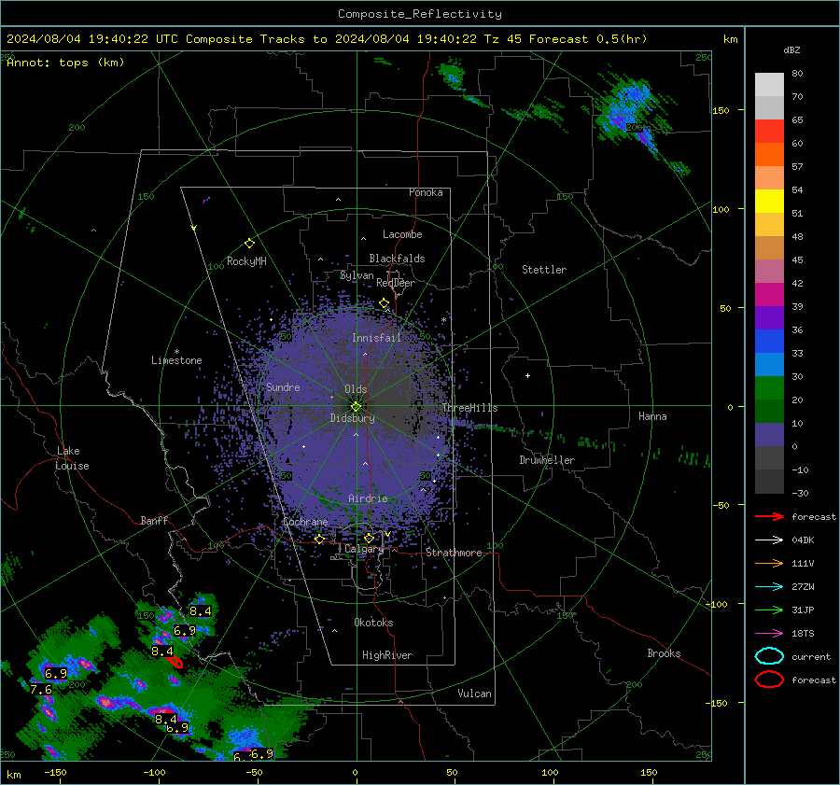Click the yellow diamond marker near RockyMH

click(249, 244)
